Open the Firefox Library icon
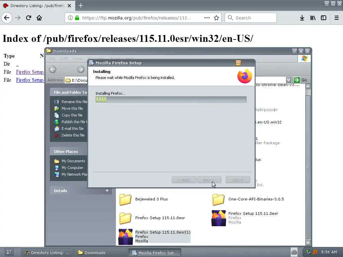The image size is (343, 257). tap(313, 18)
